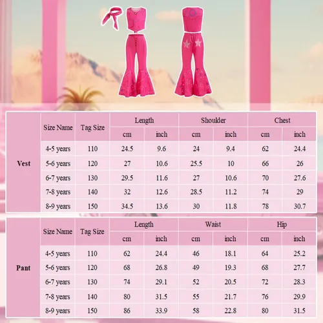This screenshot has width=323, height=323.
Task: Click the back-view outfit with star pockets
Action: (x=193, y=52)
